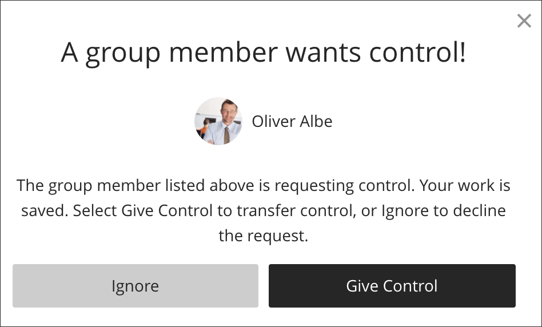Click Oliver Albe's profile photo
This screenshot has width=542, height=327.
click(x=218, y=121)
